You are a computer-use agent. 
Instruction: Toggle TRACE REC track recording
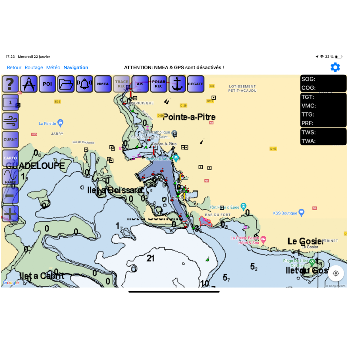pos(122,84)
